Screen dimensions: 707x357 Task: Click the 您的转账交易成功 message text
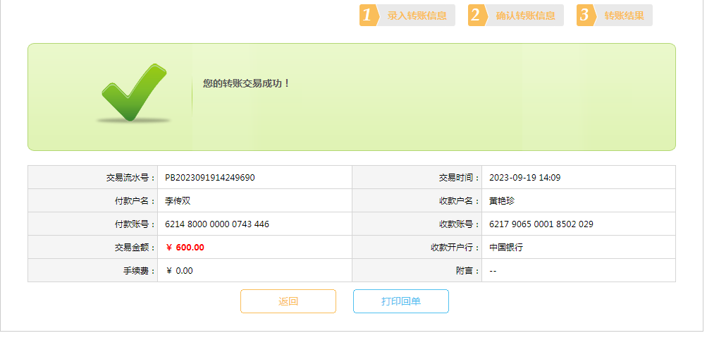247,83
